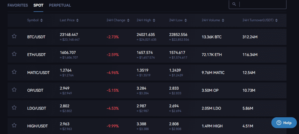This screenshot has width=299, height=134.
Task: Open the ETH/USDT trading pair
Action: click(x=36, y=55)
